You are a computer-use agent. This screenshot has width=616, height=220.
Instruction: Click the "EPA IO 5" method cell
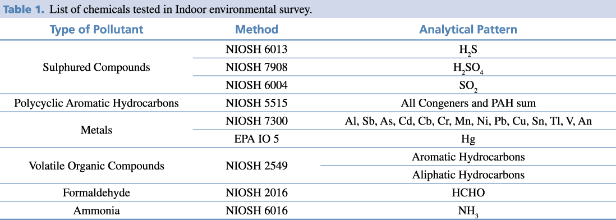click(256, 139)
